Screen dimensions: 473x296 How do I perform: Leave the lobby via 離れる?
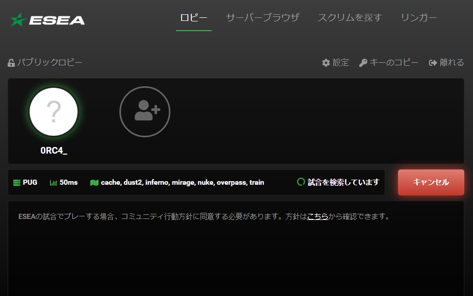tap(452, 62)
